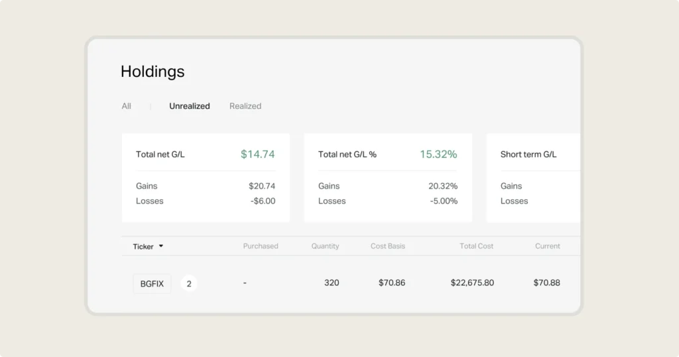Click the Purchased column header
Screen dimensions: 679x357
261,246
